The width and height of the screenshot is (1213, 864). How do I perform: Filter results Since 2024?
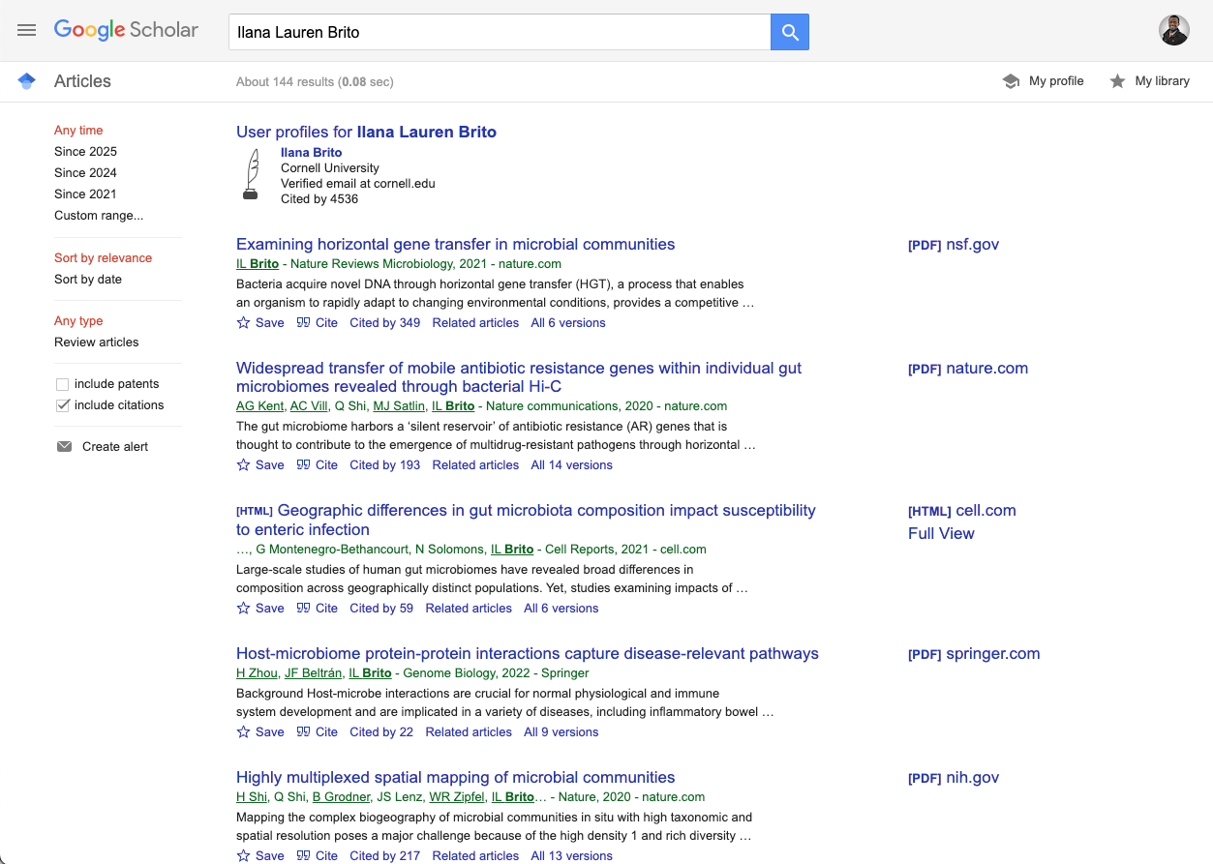85,173
